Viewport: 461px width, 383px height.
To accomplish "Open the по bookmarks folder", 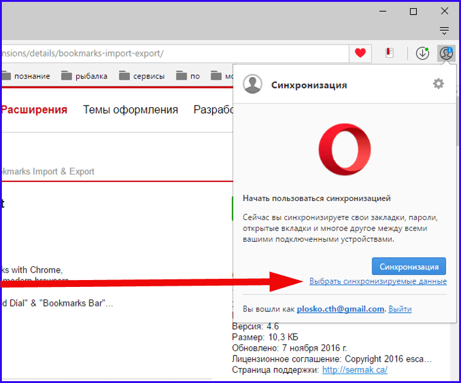I will [188, 76].
